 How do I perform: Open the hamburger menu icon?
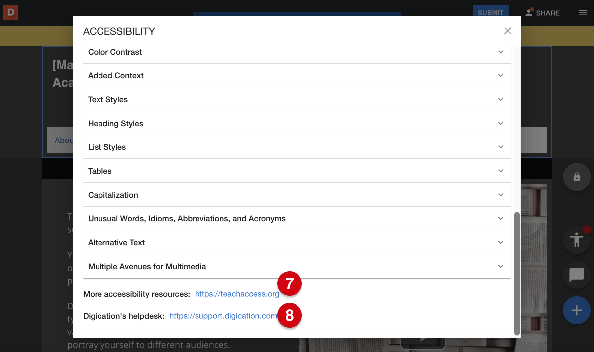click(x=583, y=13)
